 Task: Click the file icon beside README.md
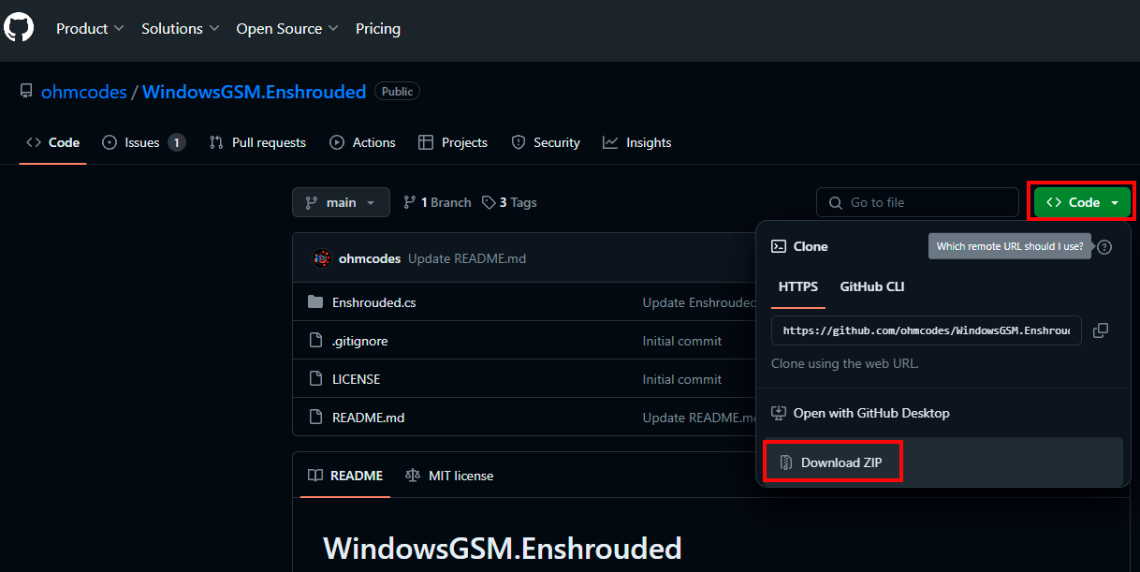coord(315,418)
